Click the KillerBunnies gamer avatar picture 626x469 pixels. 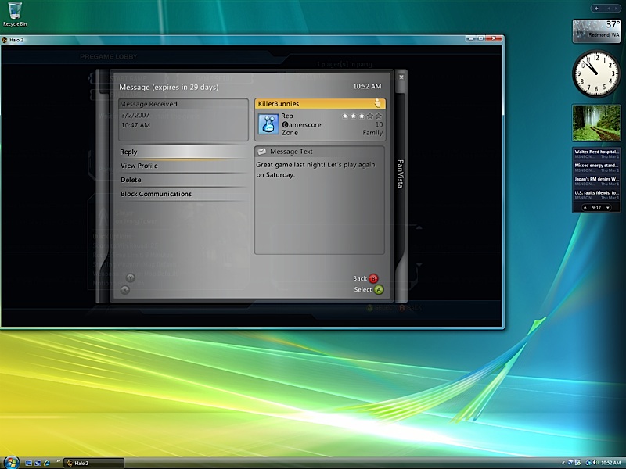(269, 124)
